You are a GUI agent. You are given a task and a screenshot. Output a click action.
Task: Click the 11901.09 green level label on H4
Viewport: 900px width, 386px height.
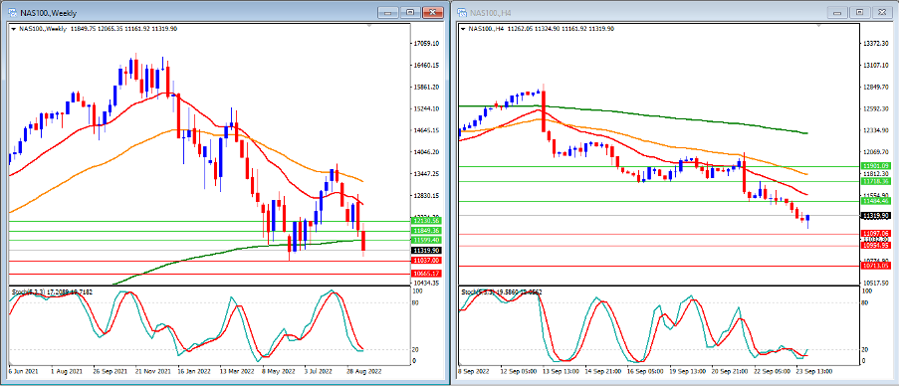(875, 166)
